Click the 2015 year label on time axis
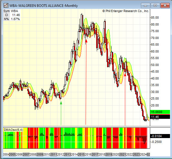The height and width of the screenshot is (159, 172). point(81,154)
